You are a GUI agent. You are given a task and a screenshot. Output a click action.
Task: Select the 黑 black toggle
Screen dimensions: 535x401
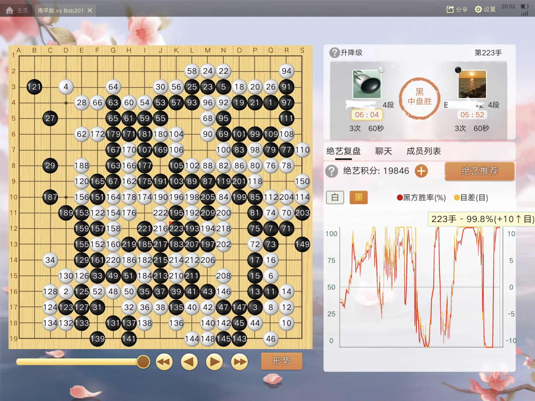(358, 197)
